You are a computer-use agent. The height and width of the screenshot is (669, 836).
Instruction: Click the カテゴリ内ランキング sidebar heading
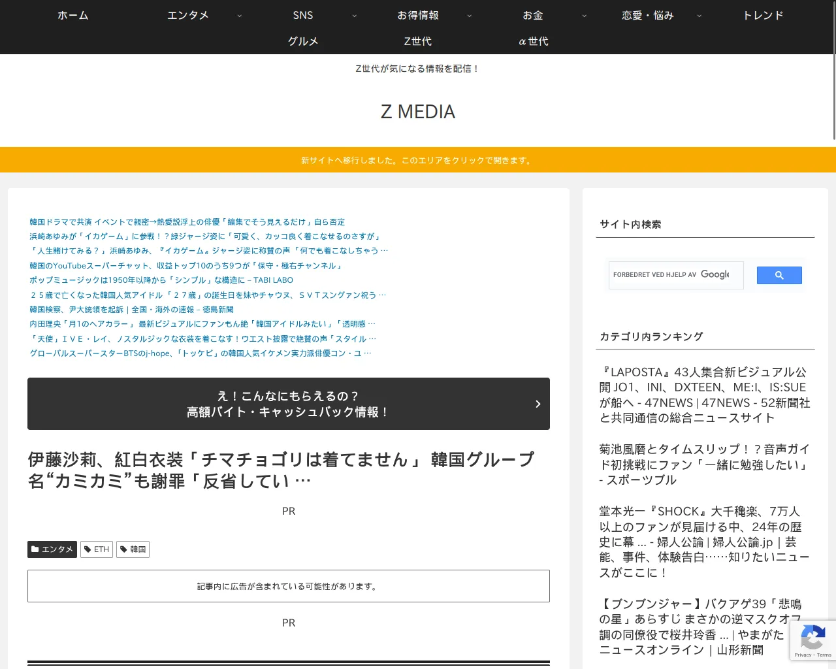pyautogui.click(x=651, y=336)
